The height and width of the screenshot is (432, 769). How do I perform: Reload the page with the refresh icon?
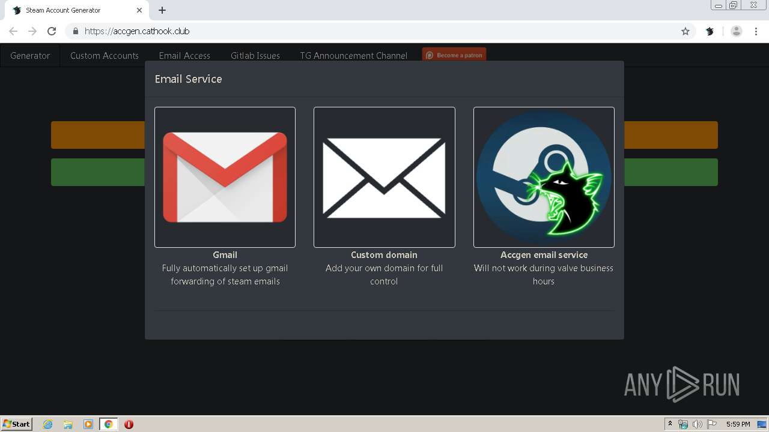(52, 31)
